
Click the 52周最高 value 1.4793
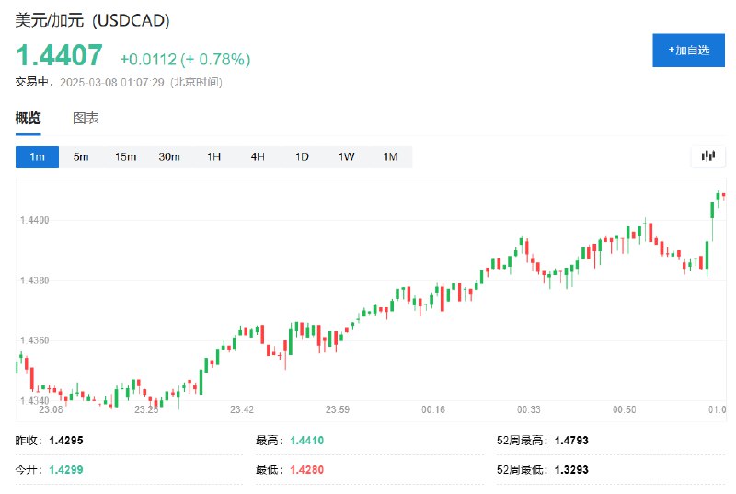pos(571,441)
